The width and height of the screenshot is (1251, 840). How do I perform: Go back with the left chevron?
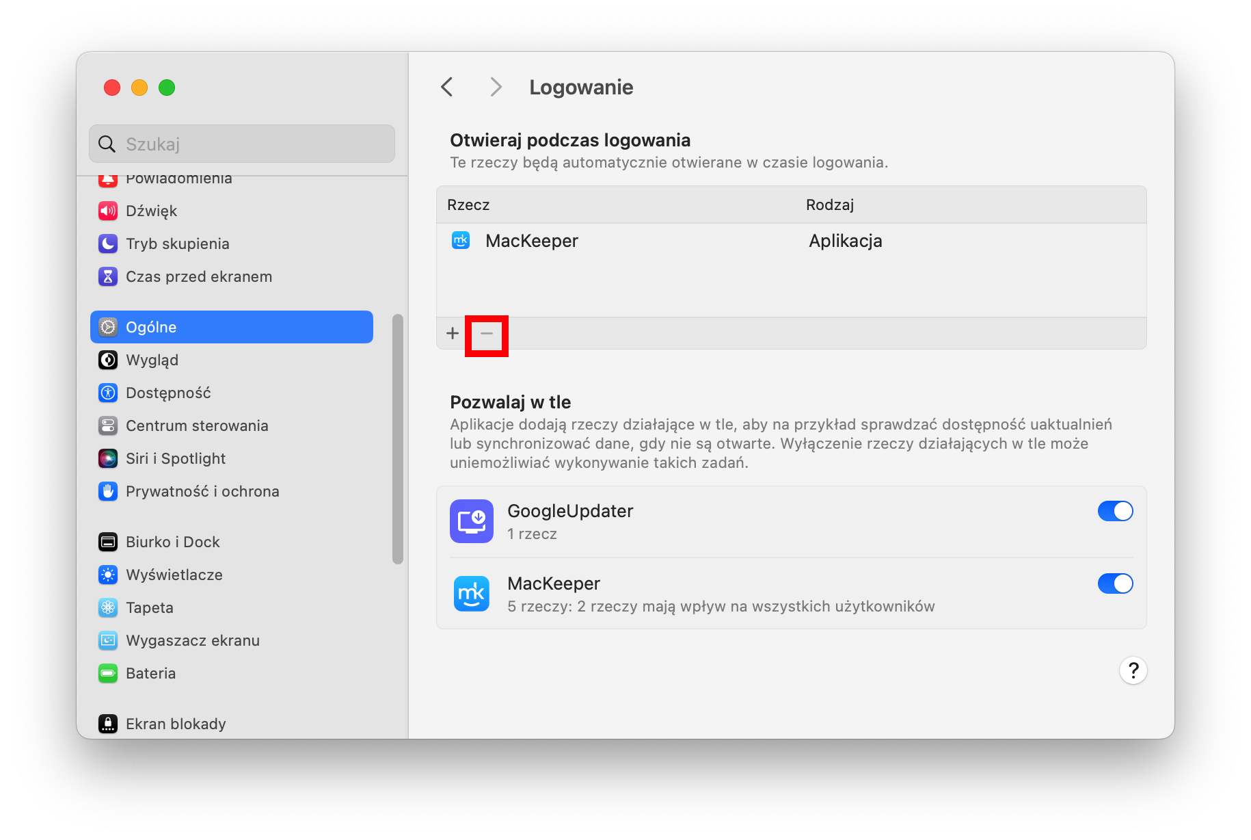coord(447,87)
